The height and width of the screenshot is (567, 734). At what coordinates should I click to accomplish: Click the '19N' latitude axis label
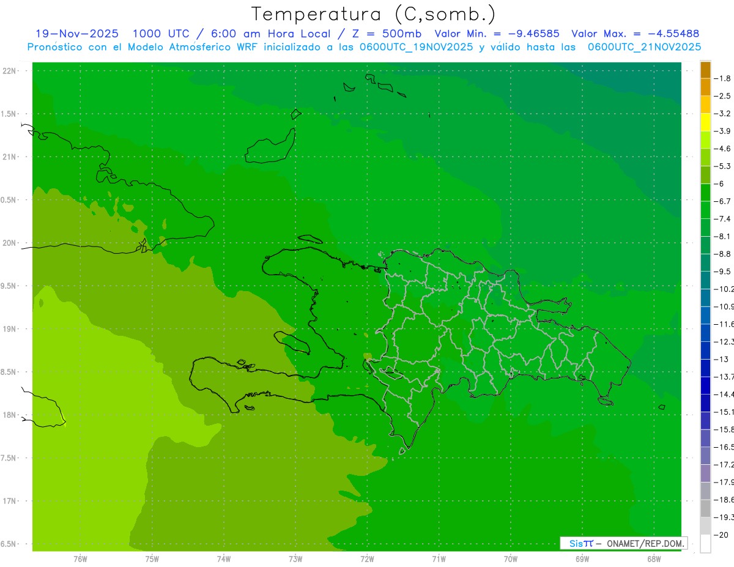pyautogui.click(x=9, y=329)
